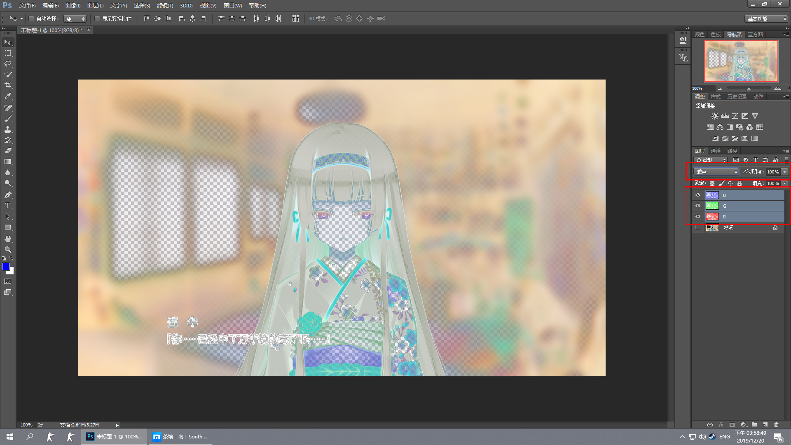791x445 pixels.
Task: Click the opacity 100% input field
Action: [x=773, y=172]
